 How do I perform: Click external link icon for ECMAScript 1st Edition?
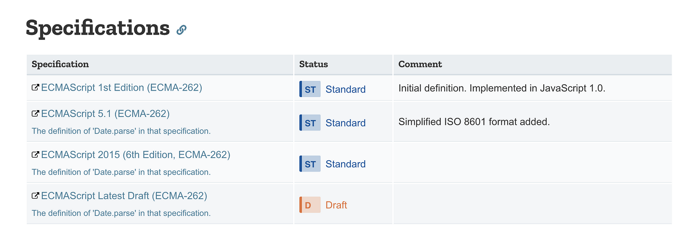click(35, 87)
